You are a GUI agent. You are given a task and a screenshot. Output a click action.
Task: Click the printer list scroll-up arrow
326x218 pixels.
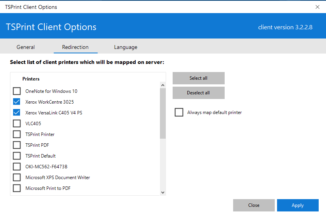[163, 85]
